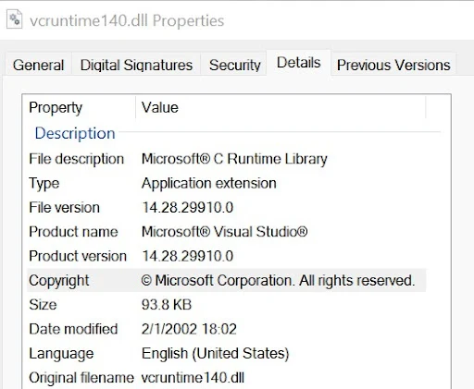This screenshot has height=389, width=474.
Task: Open the Digital Signatures tab
Action: tap(136, 65)
